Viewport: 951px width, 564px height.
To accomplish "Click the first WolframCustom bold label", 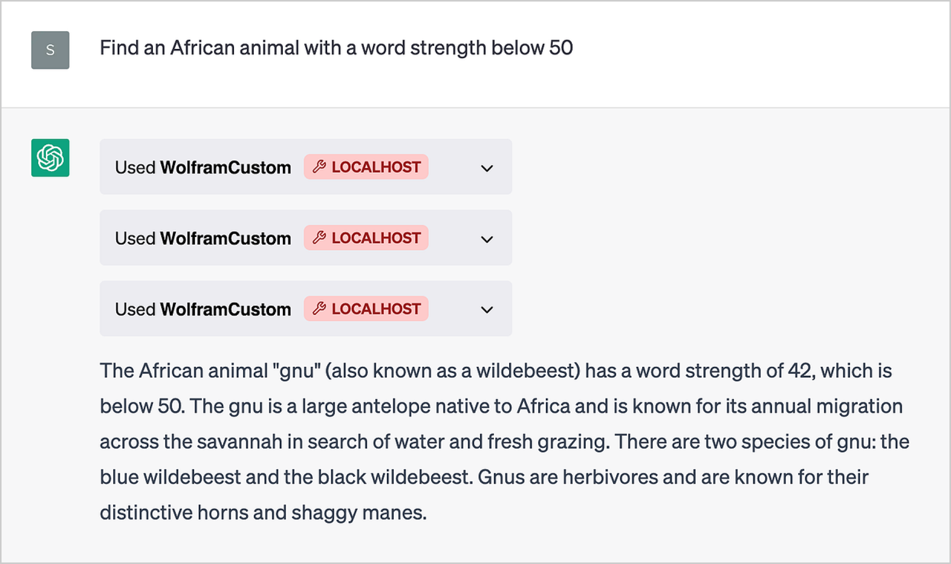I will (226, 167).
